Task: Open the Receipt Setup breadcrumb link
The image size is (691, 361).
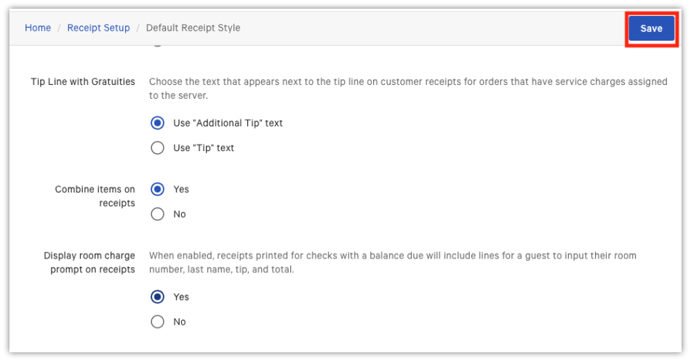Action: tap(98, 28)
